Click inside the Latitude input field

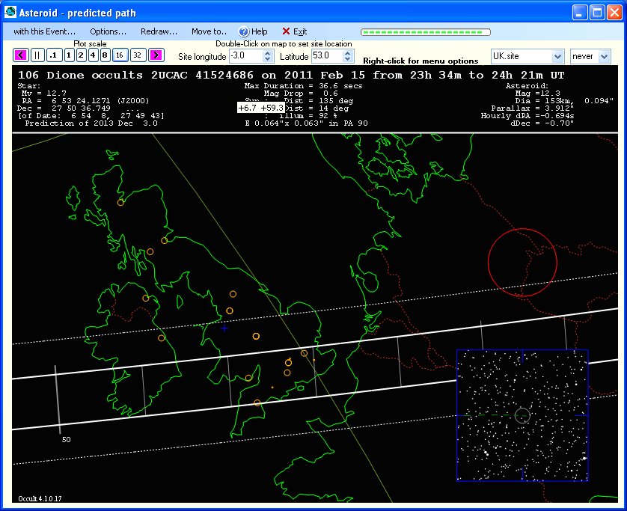point(326,56)
